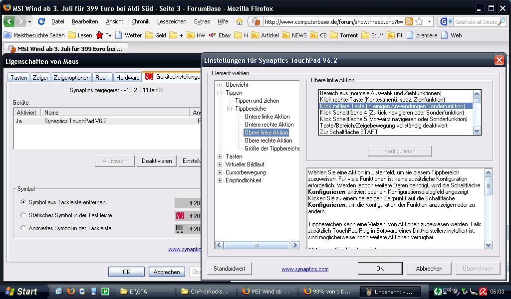Open the premiere bookmark
This screenshot has height=299, width=511.
click(x=422, y=35)
